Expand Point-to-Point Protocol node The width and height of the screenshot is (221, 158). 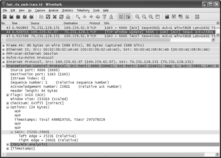[x=3, y=58]
